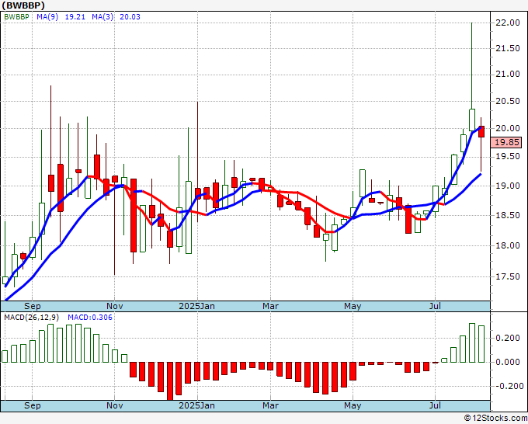Click Sep on the MACD date axis

tap(33, 405)
